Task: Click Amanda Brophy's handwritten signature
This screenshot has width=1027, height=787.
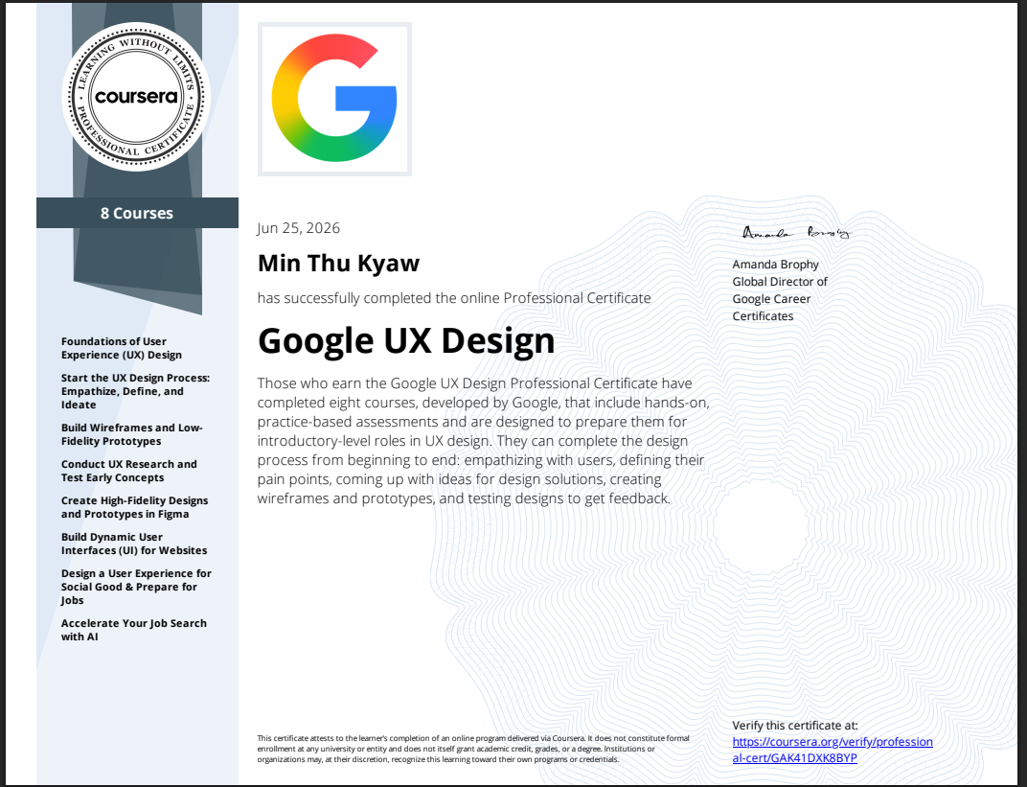Action: pyautogui.click(x=796, y=233)
